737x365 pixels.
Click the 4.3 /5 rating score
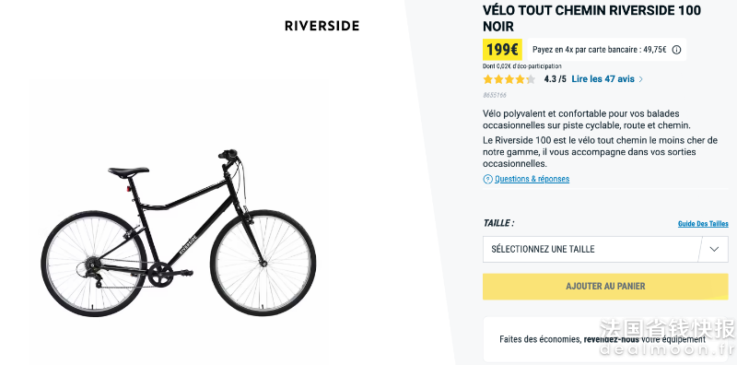pyautogui.click(x=556, y=79)
